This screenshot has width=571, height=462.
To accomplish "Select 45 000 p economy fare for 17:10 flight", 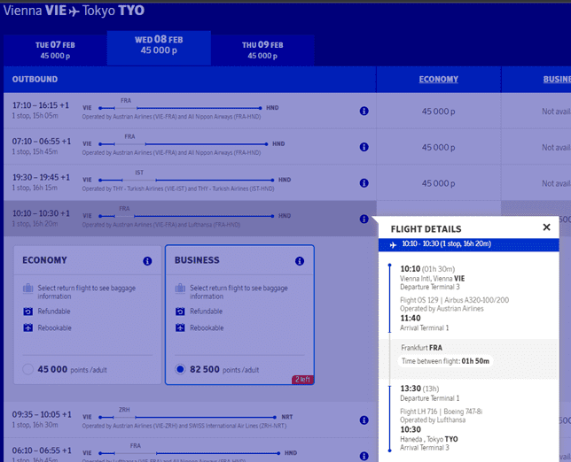I will coord(438,112).
